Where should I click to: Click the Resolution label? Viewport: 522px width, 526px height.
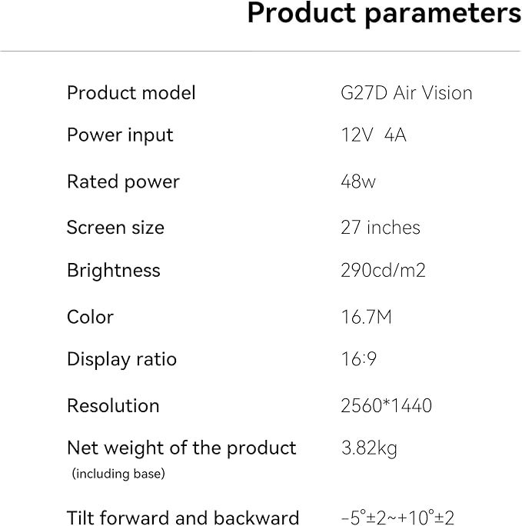113,406
